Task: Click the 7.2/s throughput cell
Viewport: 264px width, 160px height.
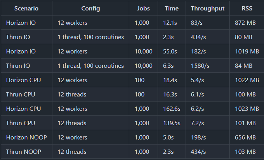Action: (197, 123)
